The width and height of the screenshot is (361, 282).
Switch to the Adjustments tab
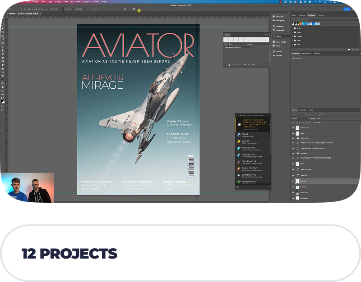click(x=307, y=54)
